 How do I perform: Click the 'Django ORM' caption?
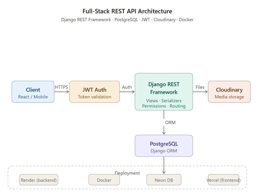[x=164, y=151]
